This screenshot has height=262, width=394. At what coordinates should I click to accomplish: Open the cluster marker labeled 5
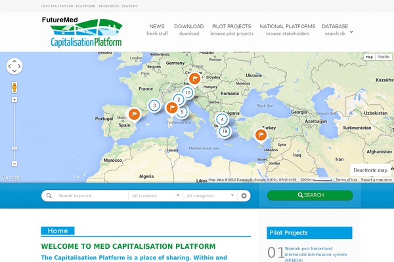click(182, 112)
